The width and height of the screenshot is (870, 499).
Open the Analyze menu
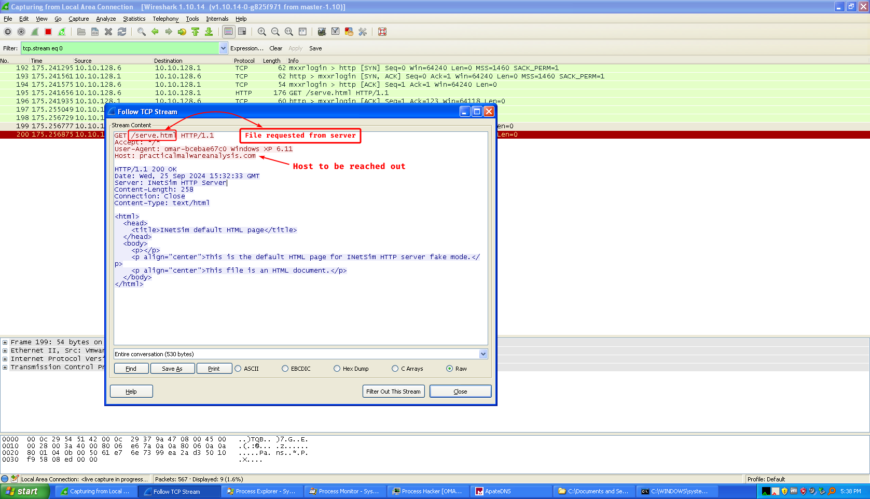point(106,19)
